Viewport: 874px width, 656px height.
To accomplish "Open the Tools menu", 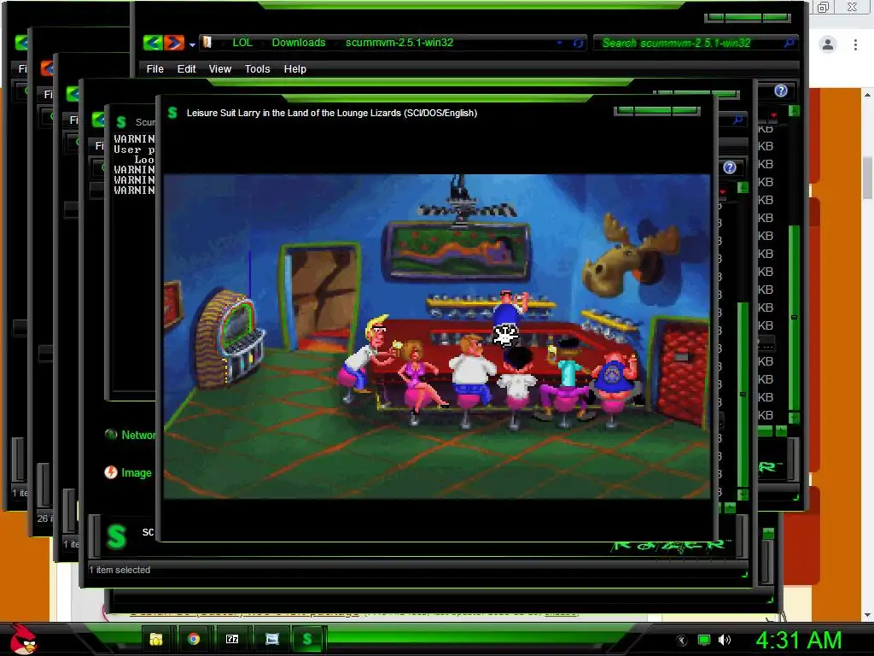I will click(x=257, y=68).
